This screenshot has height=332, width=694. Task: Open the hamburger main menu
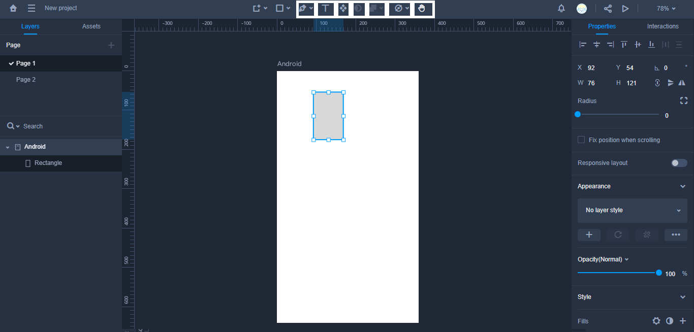31,8
